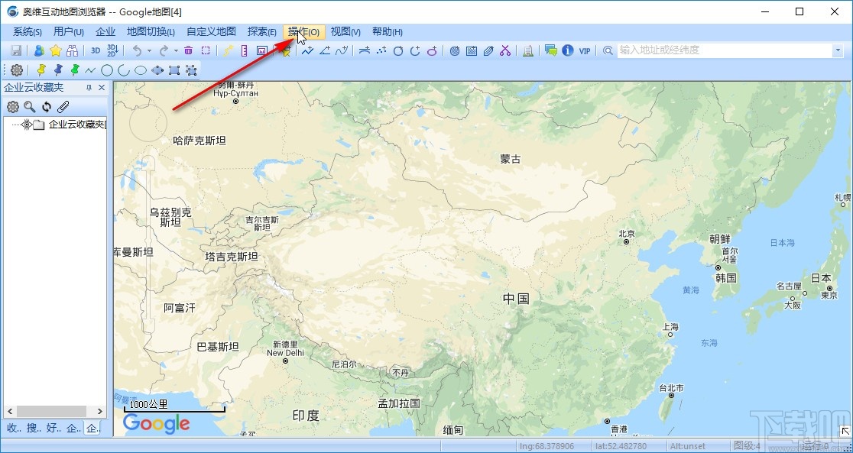Toggle visibility of 企业云收藏夹 folder eye icon
Viewport: 853px width, 453px height.
[x=27, y=125]
